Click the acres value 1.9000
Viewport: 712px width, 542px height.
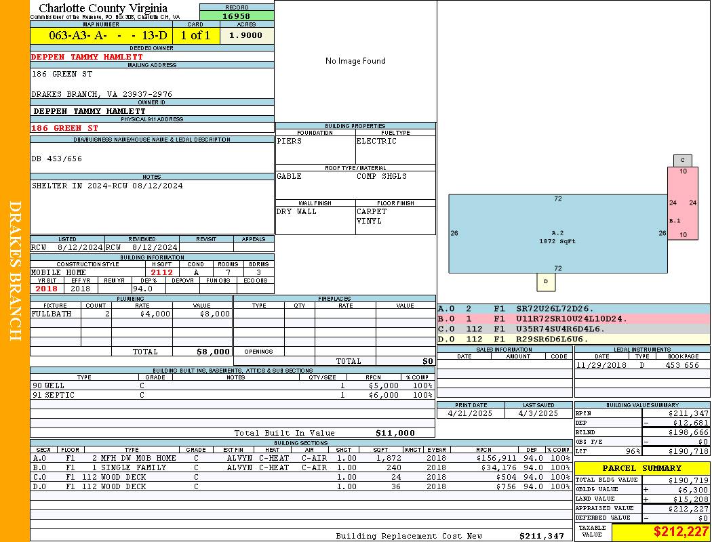(245, 36)
